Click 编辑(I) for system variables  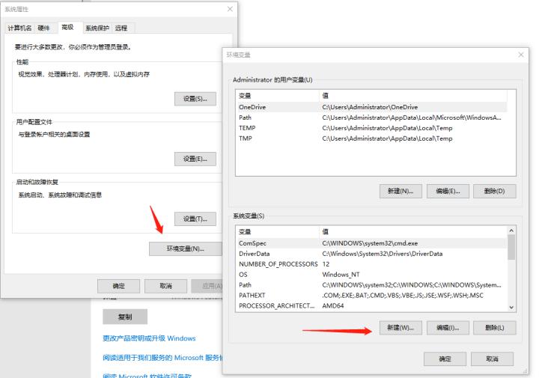point(448,328)
